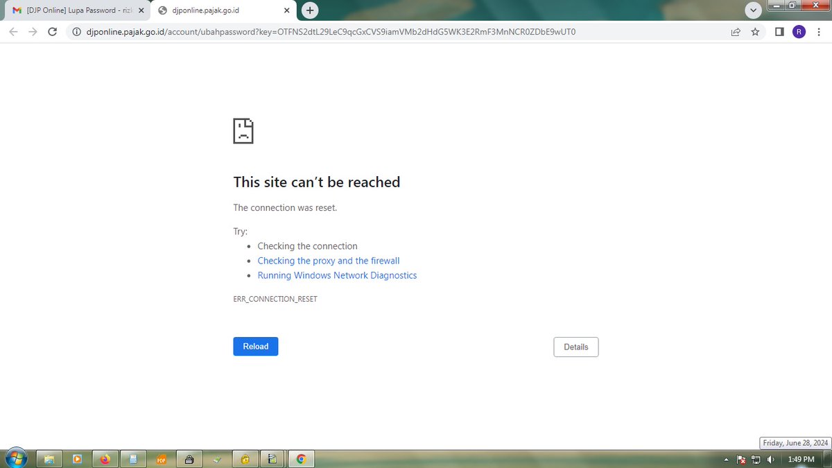Viewport: 832px width, 468px height.
Task: Click the Show desktop strip
Action: pyautogui.click(x=827, y=459)
